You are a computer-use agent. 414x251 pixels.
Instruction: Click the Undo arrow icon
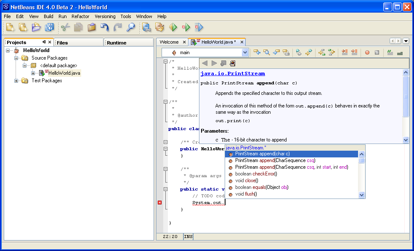[x=105, y=27]
